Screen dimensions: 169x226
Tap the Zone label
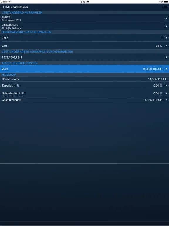[5, 38]
